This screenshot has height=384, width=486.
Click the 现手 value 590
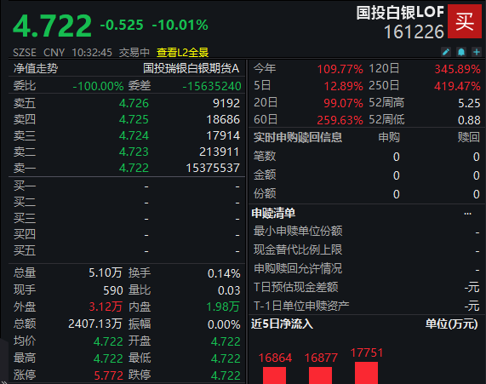coord(113,290)
